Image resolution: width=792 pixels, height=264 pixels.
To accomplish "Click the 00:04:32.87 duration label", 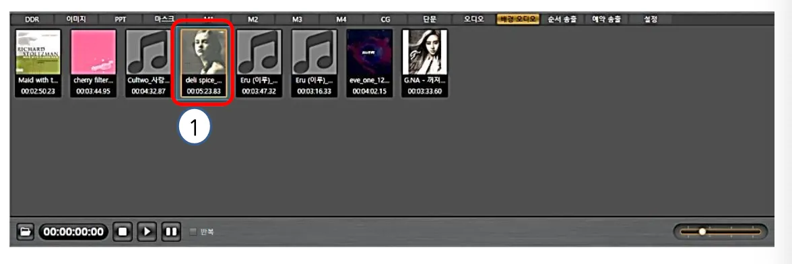I will 148,92.
